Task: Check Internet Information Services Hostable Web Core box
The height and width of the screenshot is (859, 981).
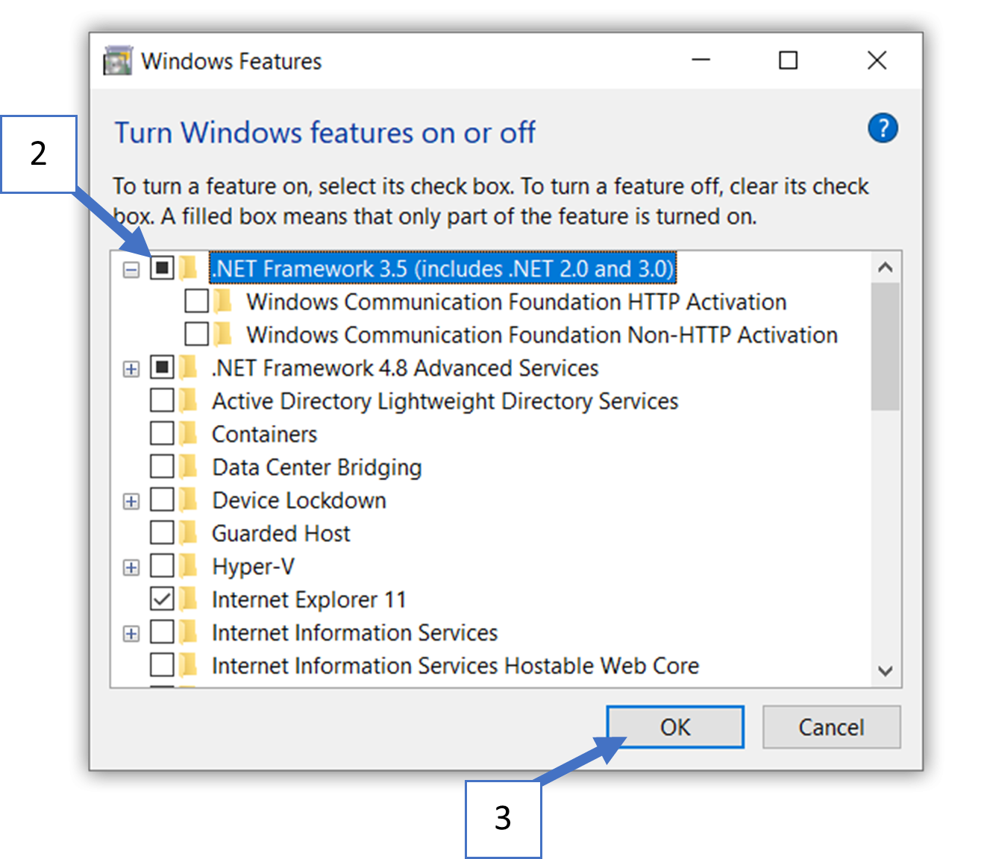Action: 162,665
